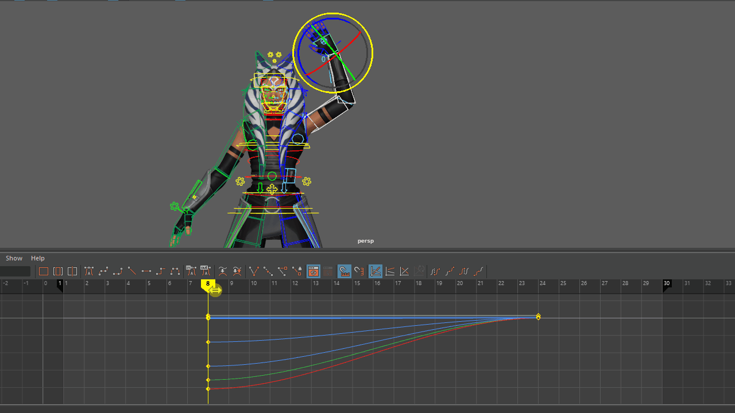Image resolution: width=735 pixels, height=413 pixels.
Task: Set the default In tangent type
Action: coord(191,271)
